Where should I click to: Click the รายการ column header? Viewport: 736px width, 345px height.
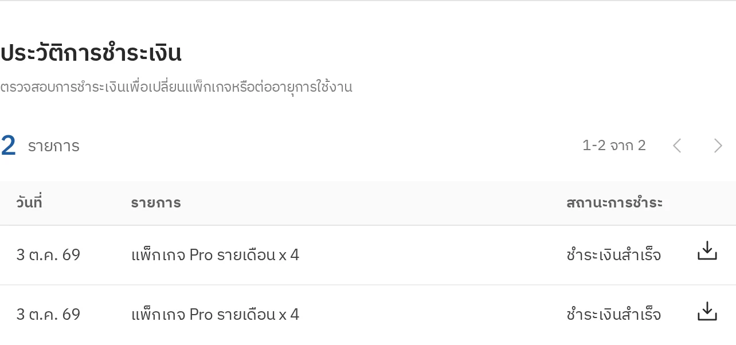click(156, 203)
